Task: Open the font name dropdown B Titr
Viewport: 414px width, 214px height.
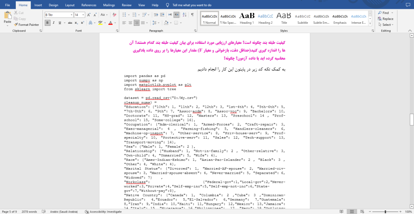Action: click(71, 15)
